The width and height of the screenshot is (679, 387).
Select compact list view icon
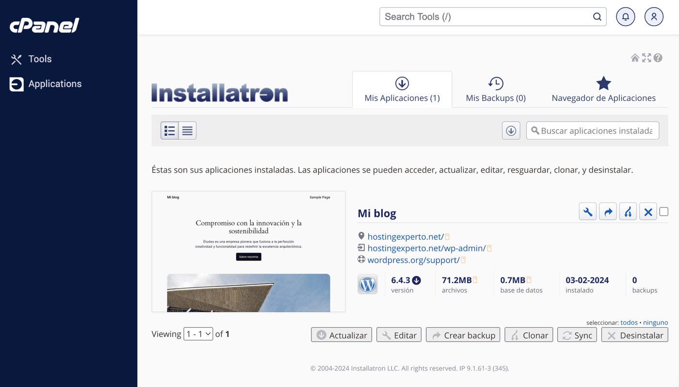pos(187,130)
